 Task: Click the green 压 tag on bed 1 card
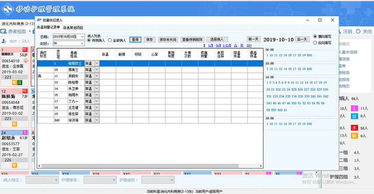[x=19, y=83]
